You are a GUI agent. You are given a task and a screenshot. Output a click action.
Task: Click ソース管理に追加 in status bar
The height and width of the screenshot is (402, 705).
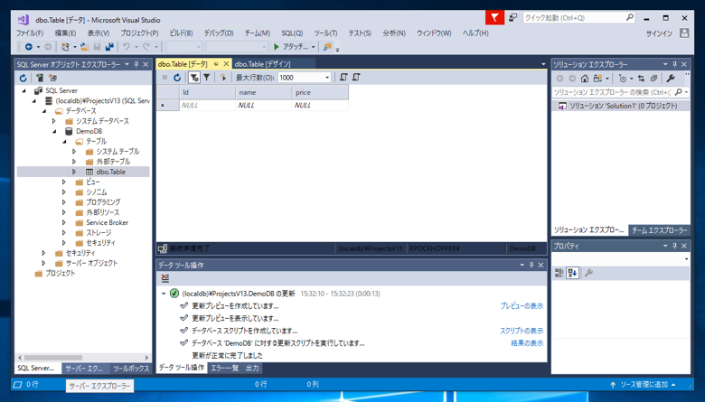(644, 385)
